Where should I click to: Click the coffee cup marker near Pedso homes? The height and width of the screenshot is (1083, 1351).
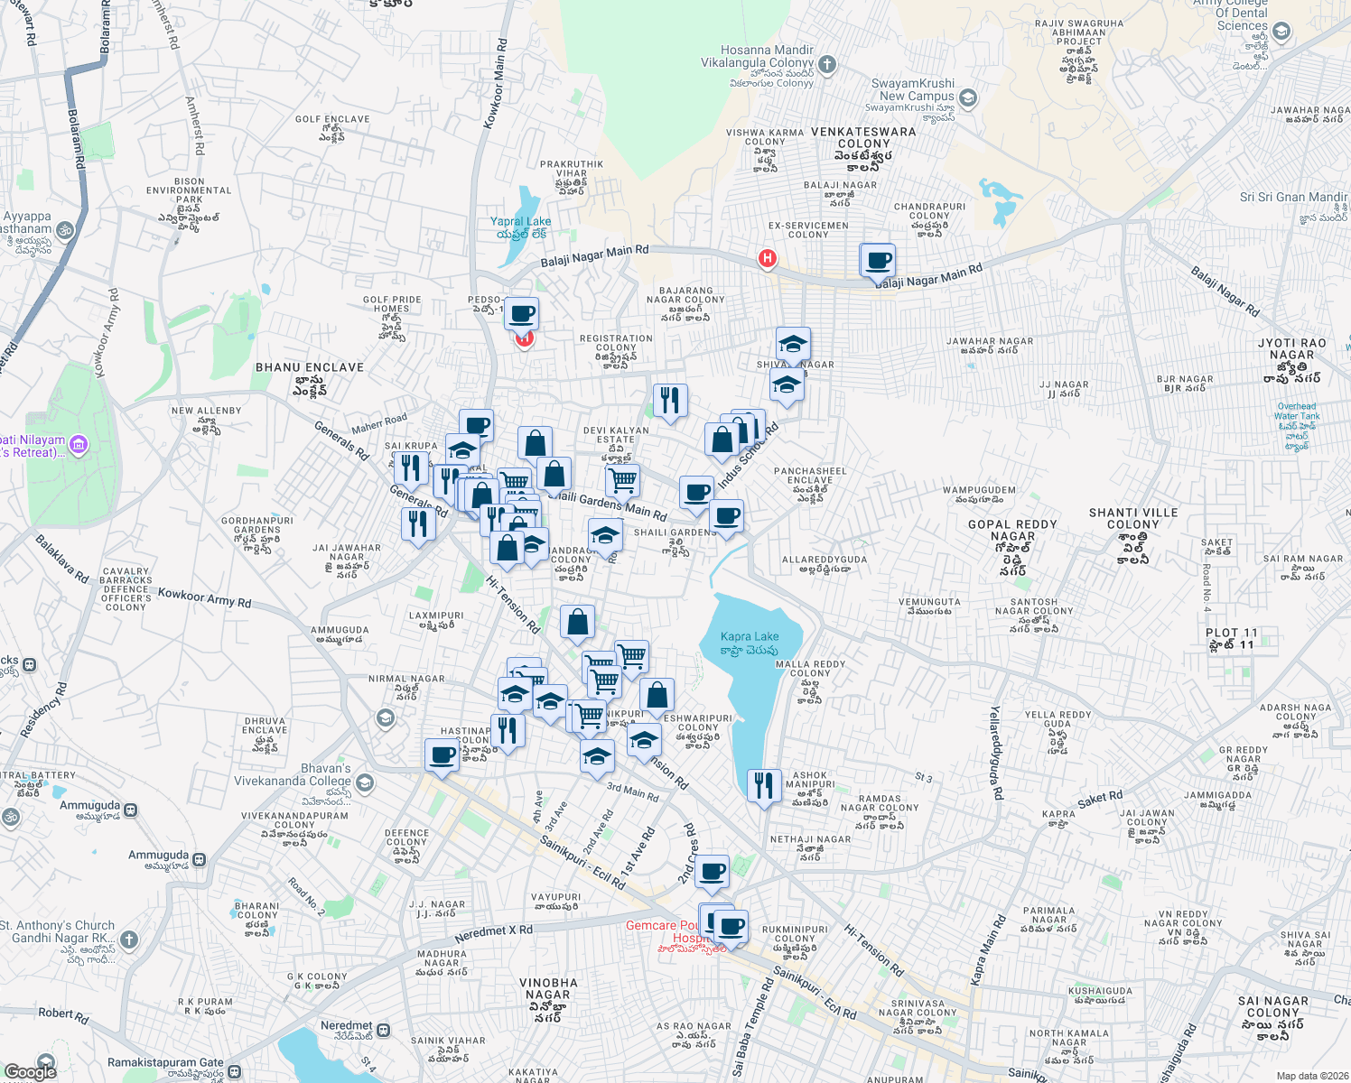pos(522,314)
